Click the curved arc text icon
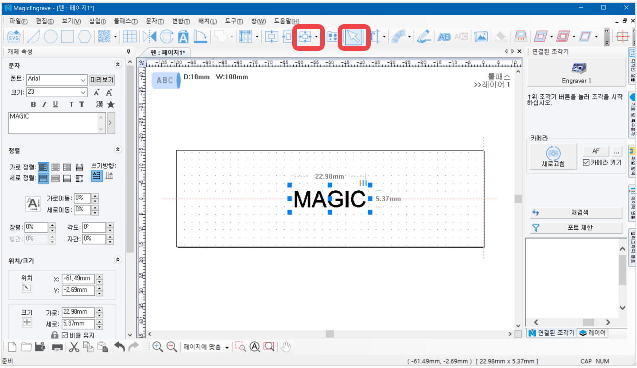 pos(399,37)
